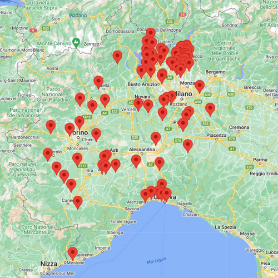Screen dimensions: 278x278
Task: Click the Parco Nazionale Gran Paradiso label
Action: point(53,95)
